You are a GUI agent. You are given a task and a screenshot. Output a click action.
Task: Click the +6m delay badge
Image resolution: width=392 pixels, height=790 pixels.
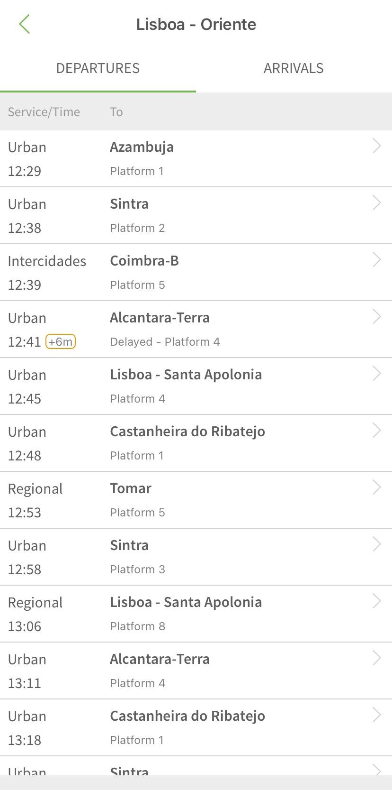click(x=61, y=341)
